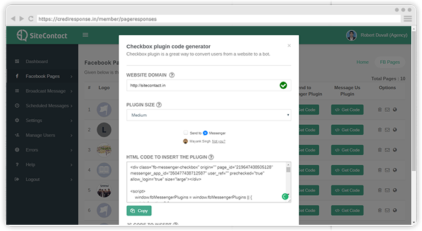
Task: Check the Send to Messenger checkbox
Action: 185,132
